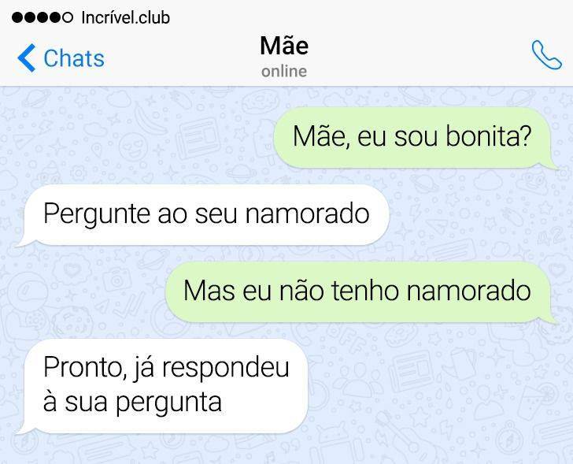Select 'Pronto, já respondeu à sua pergunta' bubble
Image resolution: width=573 pixels, height=464 pixels.
tap(163, 386)
